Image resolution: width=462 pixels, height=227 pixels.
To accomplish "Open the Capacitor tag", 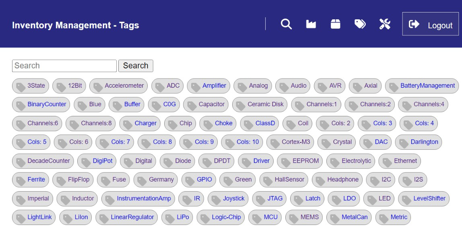I will (x=206, y=104).
